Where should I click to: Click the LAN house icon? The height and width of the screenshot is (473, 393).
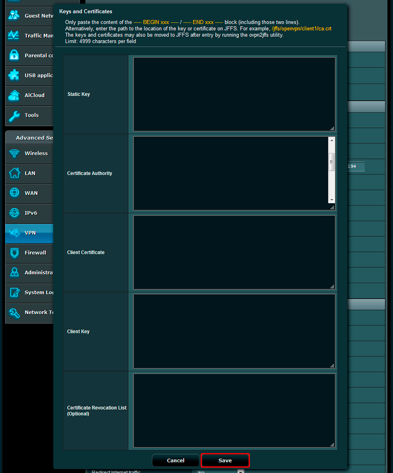coord(14,173)
